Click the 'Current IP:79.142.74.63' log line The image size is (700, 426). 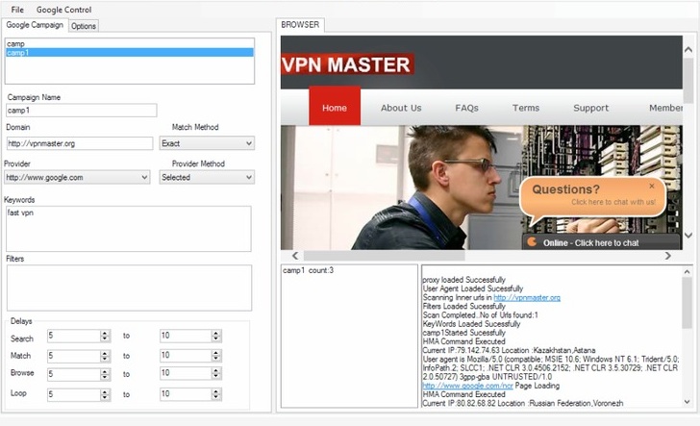click(509, 350)
